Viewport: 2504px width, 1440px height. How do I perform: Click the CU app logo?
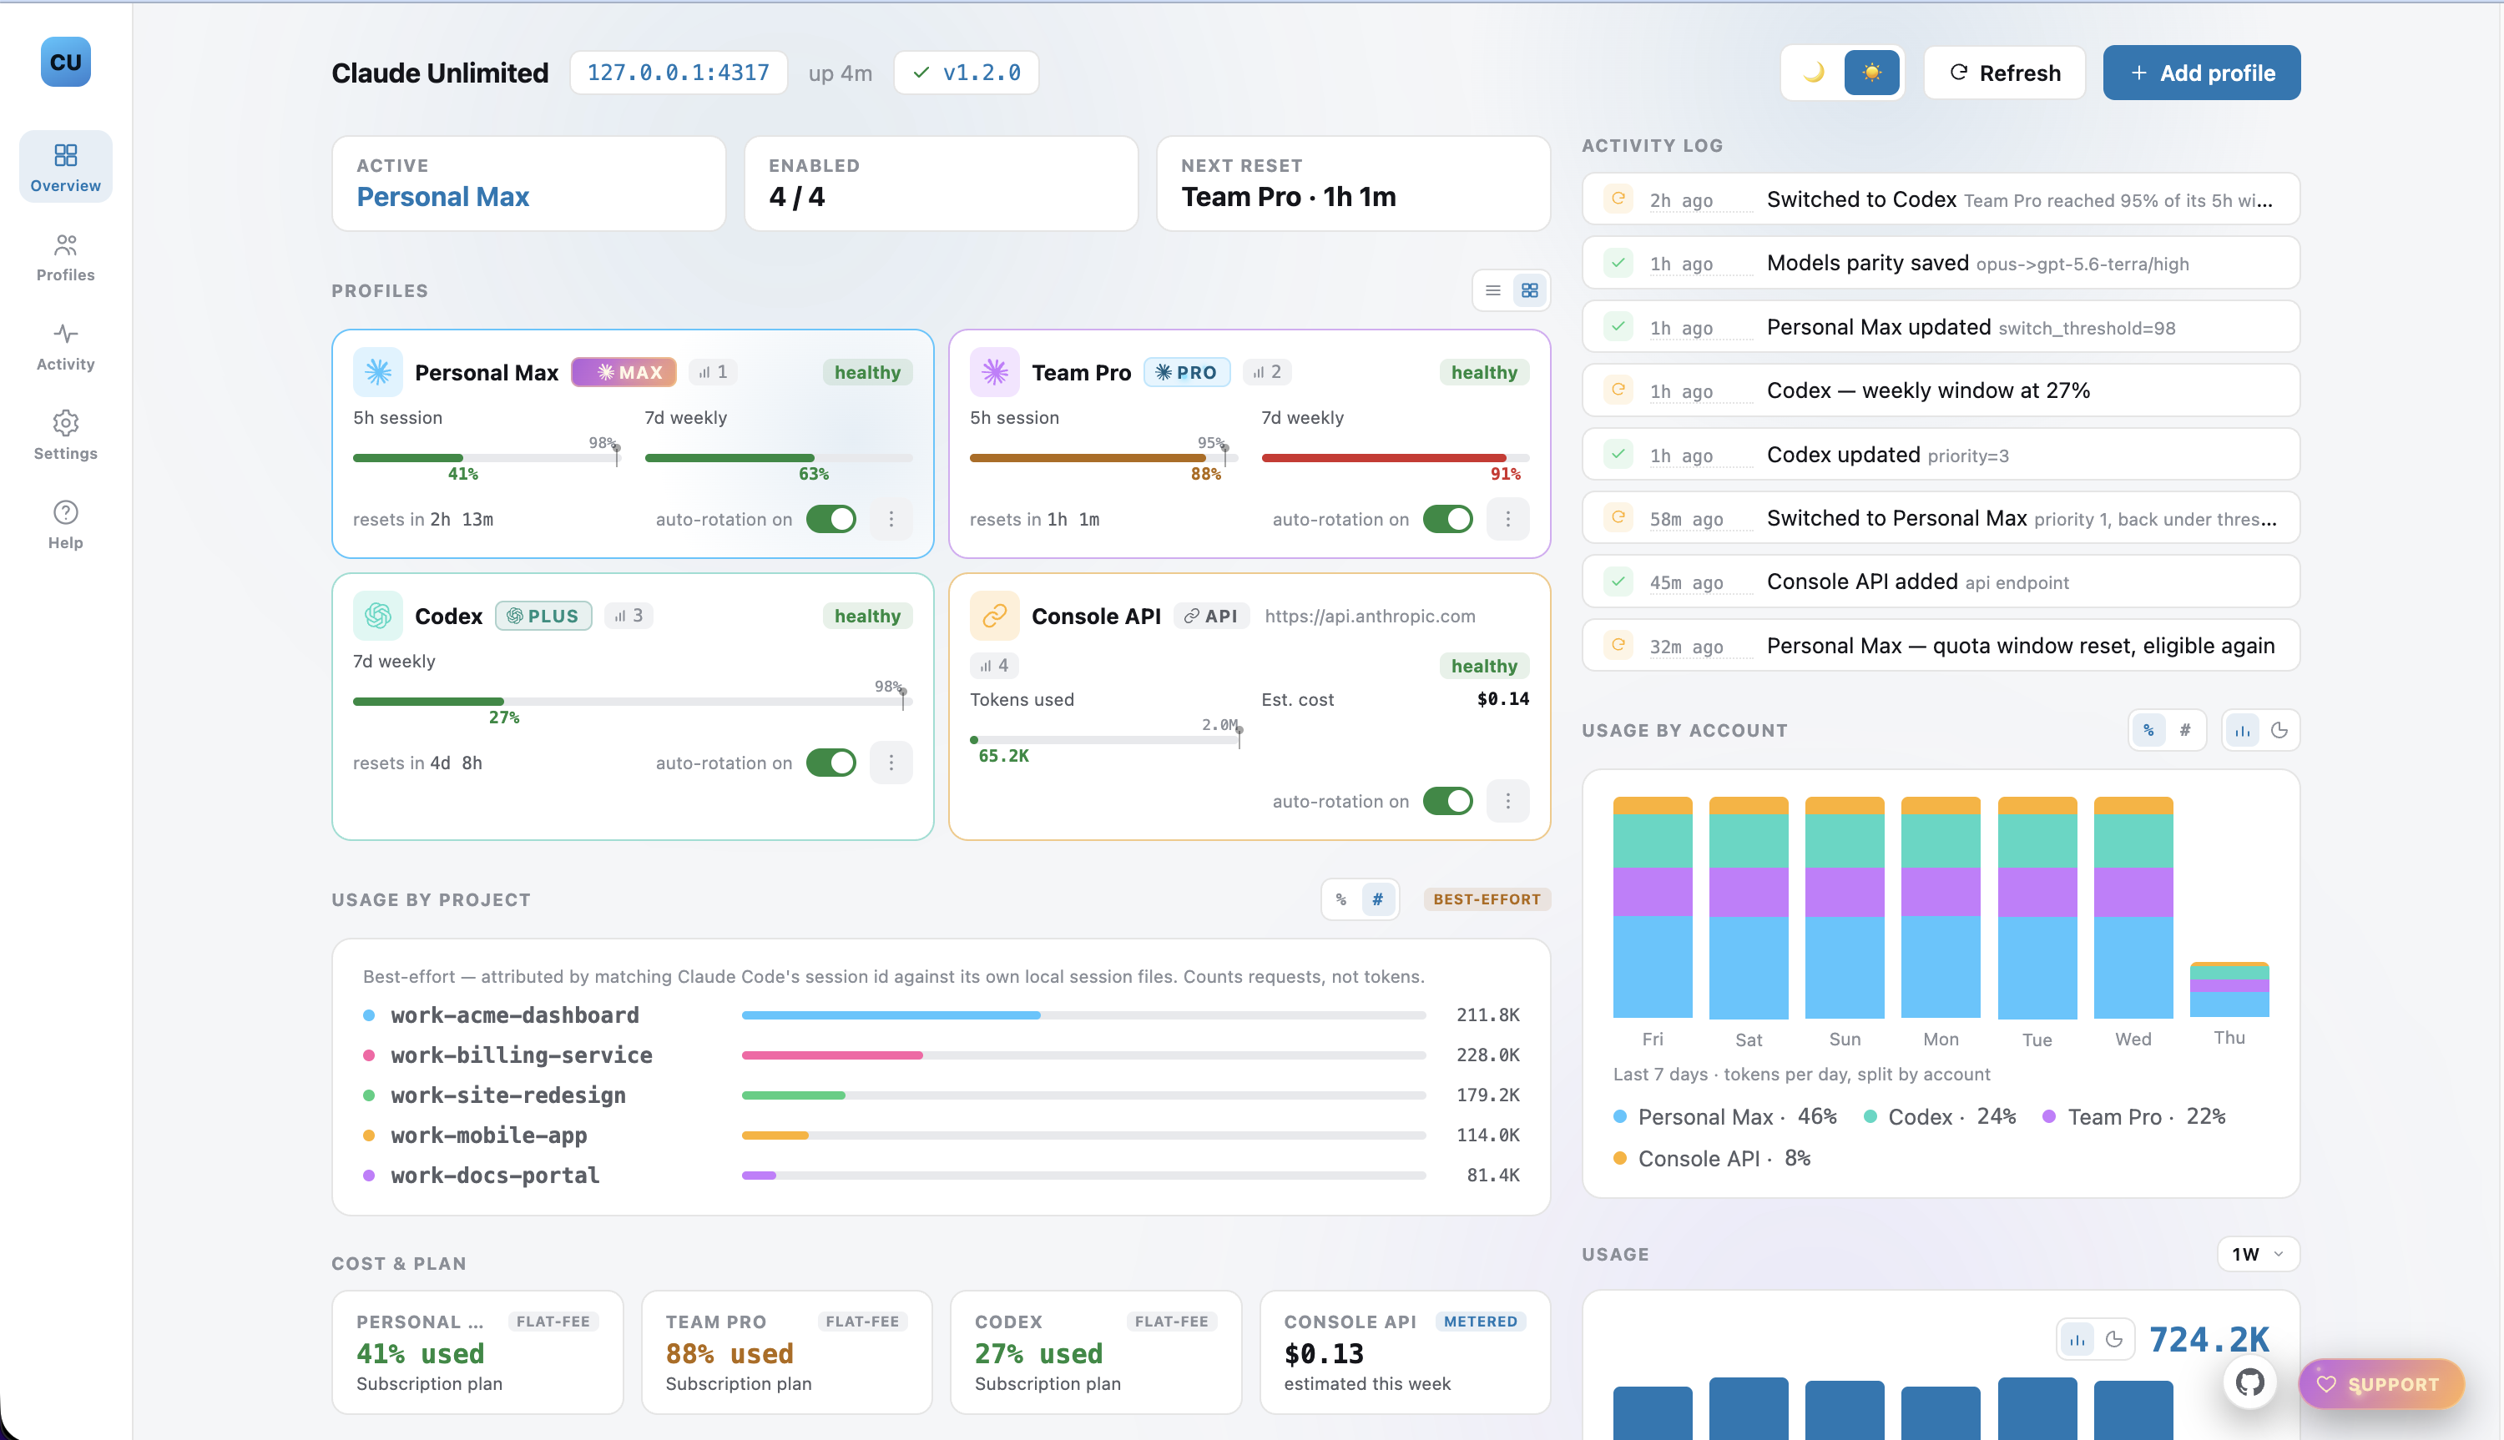point(65,63)
